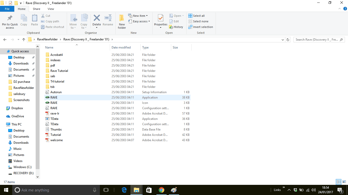This screenshot has height=195, width=348.
Task: Switch to the View tab
Action: click(x=51, y=9)
